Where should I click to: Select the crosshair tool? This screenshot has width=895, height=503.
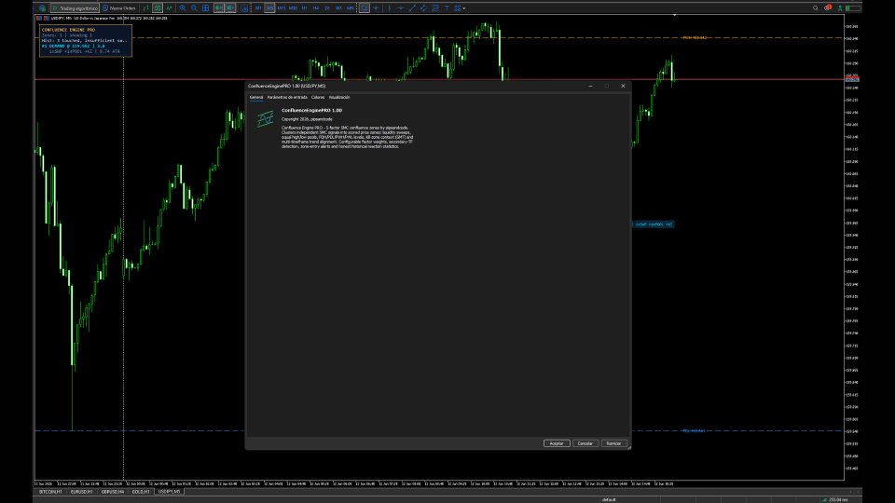click(376, 8)
